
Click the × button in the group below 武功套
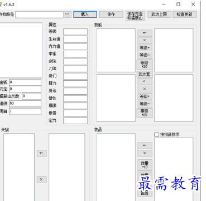coord(145,89)
